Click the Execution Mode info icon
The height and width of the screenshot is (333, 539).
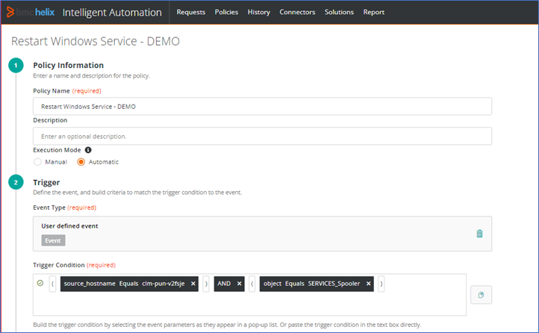[88, 150]
